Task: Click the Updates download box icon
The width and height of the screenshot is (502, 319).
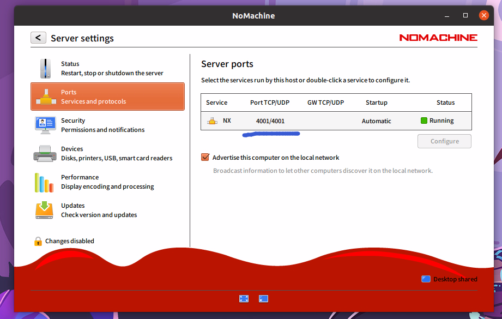Action: coord(44,210)
